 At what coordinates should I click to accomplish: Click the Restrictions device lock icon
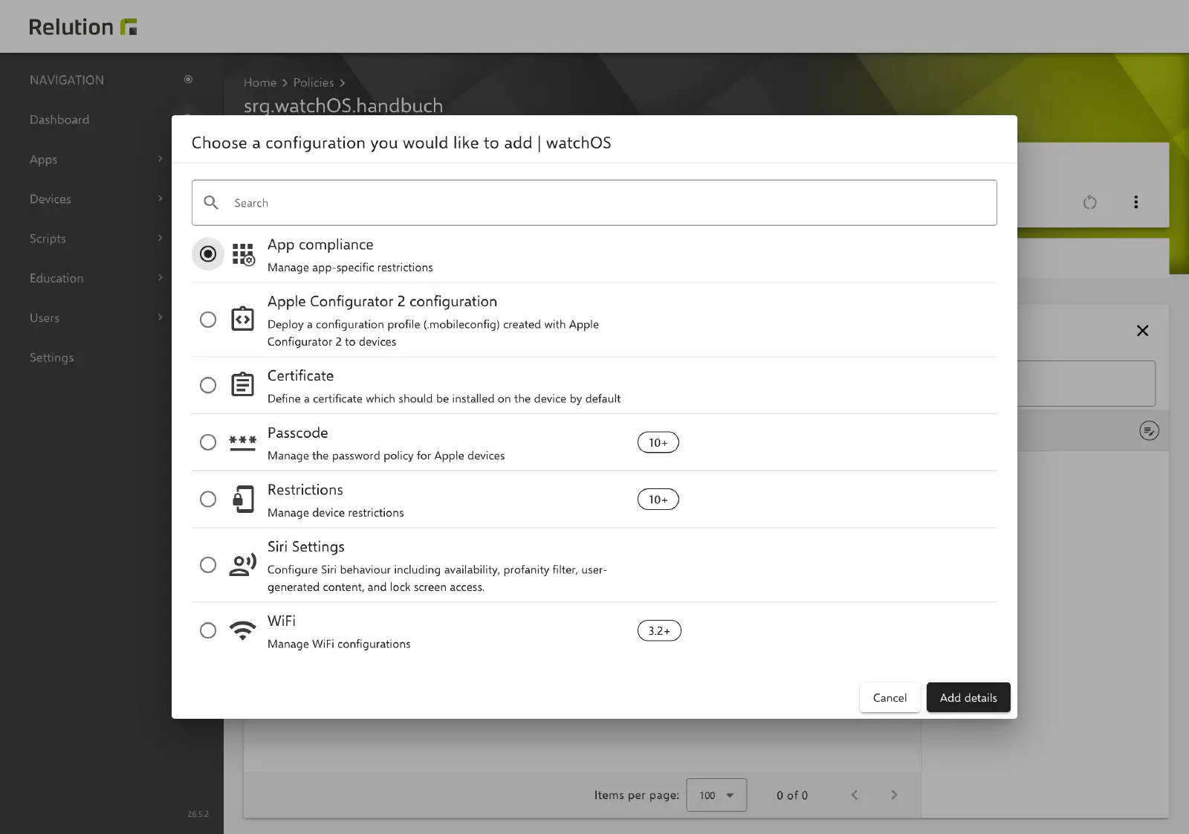coord(243,500)
